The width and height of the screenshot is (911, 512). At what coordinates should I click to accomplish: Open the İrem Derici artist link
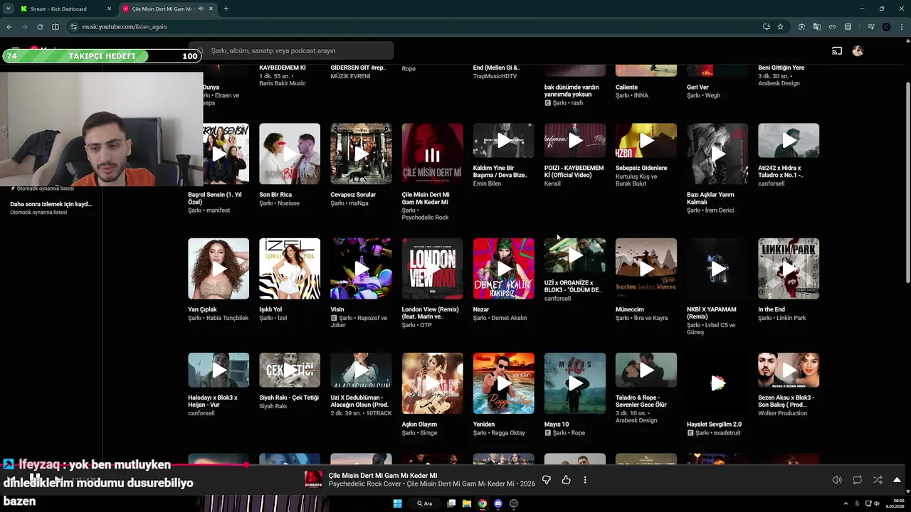tap(719, 210)
